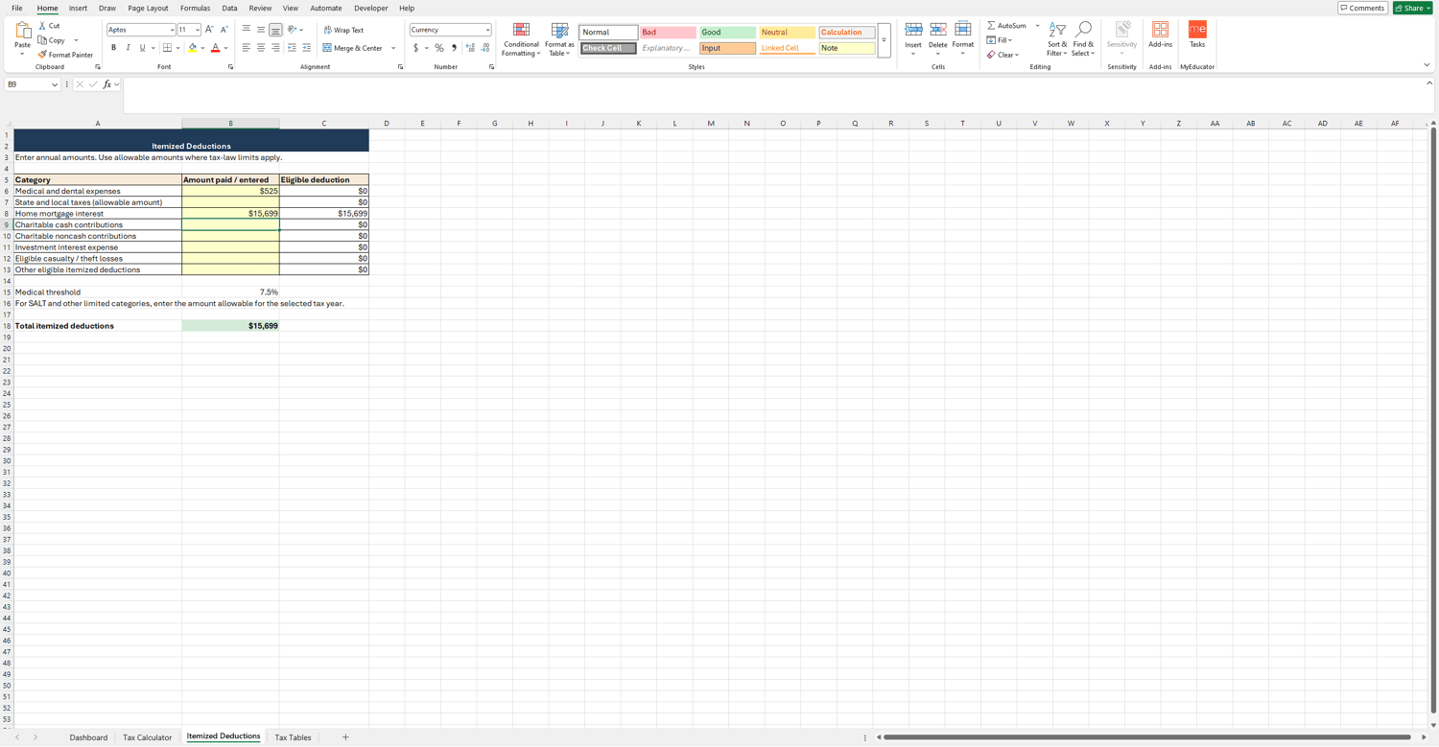Screen dimensions: 1439x747
Task: Launch the MyEducator Tasks add-in
Action: pyautogui.click(x=1197, y=35)
